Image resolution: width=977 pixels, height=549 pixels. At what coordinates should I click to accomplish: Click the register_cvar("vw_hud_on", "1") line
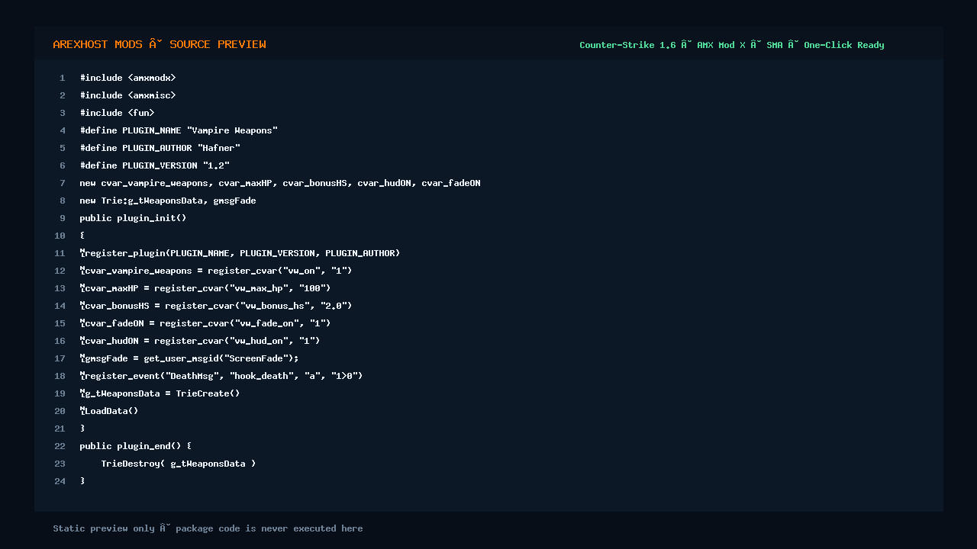pyautogui.click(x=200, y=341)
